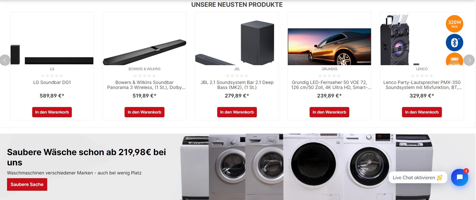The width and height of the screenshot is (476, 200).
Task: Click the next carousel arrow
Action: tap(469, 60)
